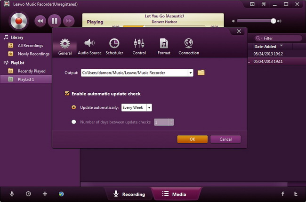This screenshot has height=202, width=306.
Task: Open the title bar dropdown menu icon
Action: 252,4
